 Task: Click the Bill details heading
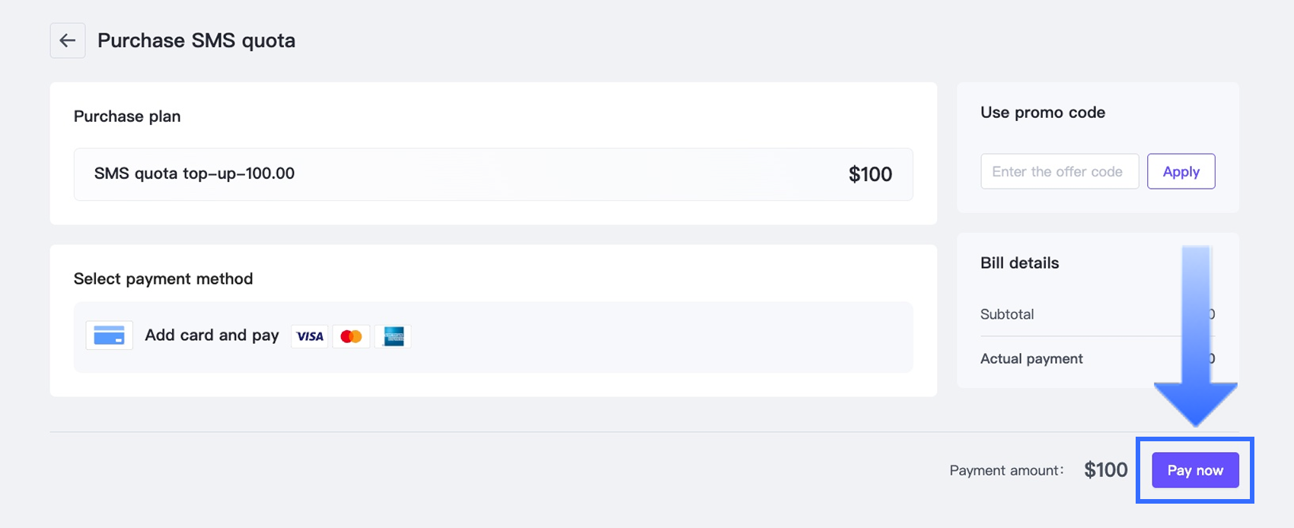[x=1019, y=263]
